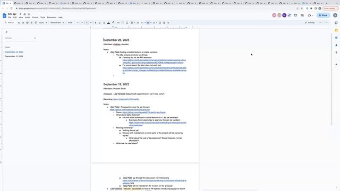Screen dimensions: 340x191
Task: Open the Editing mode dropdown
Action: point(313,22)
